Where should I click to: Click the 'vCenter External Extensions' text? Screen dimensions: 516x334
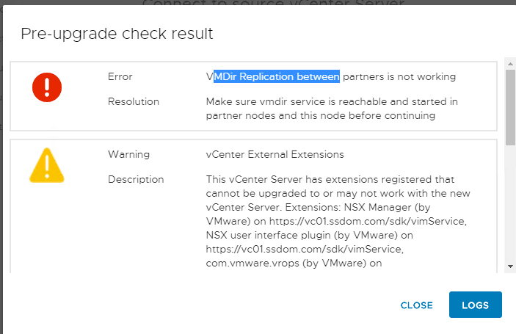point(275,154)
